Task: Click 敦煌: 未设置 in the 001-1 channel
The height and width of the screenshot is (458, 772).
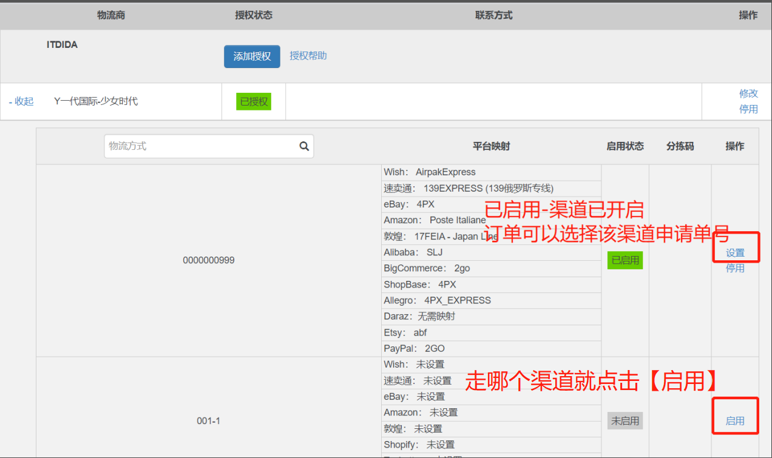Action: pos(491,429)
